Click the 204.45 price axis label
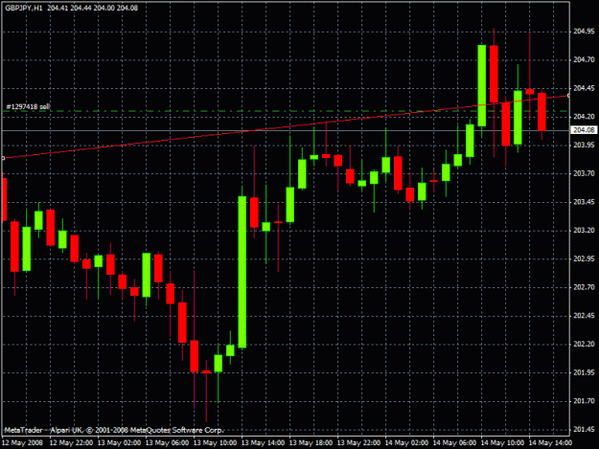Screen dimensions: 599x449 584,88
